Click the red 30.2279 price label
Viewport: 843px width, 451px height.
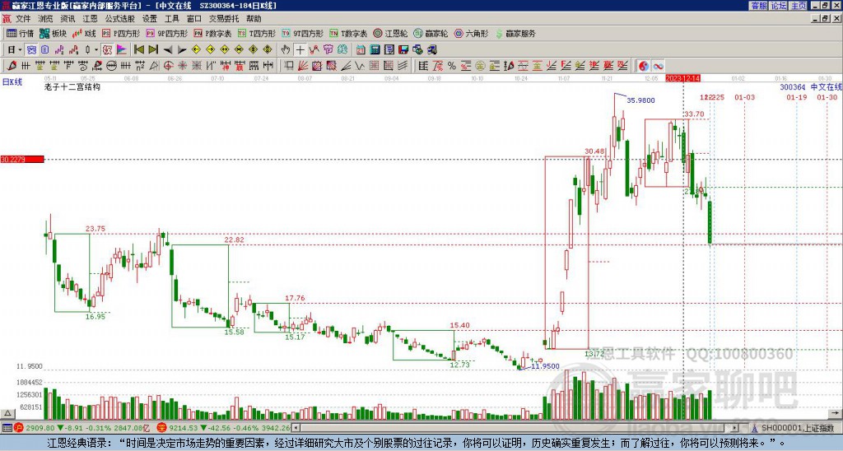(22, 159)
